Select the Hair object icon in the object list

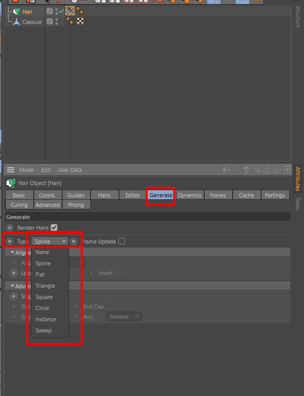17,12
